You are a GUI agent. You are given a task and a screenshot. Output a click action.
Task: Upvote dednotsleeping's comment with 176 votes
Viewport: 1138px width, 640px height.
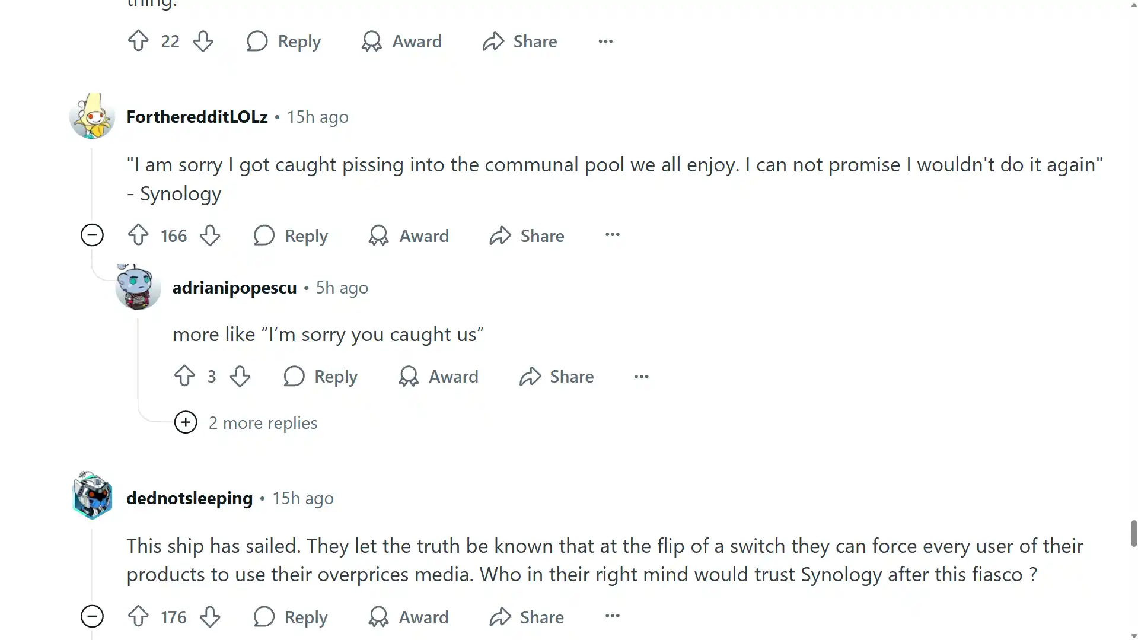pyautogui.click(x=138, y=617)
